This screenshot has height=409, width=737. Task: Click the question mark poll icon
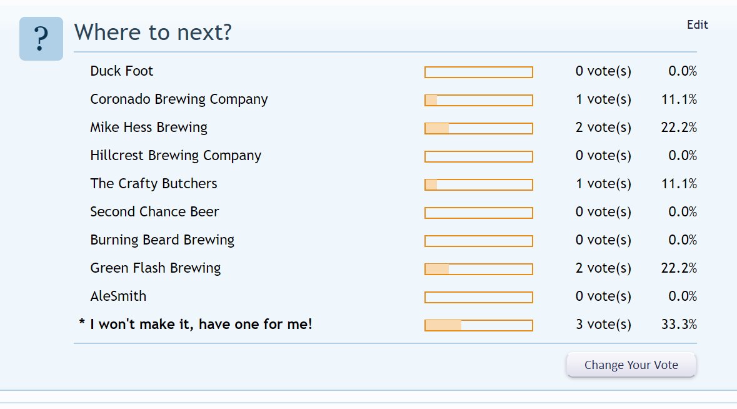41,39
